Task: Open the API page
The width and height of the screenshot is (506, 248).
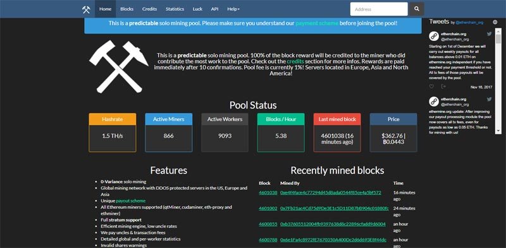Action: [214, 9]
